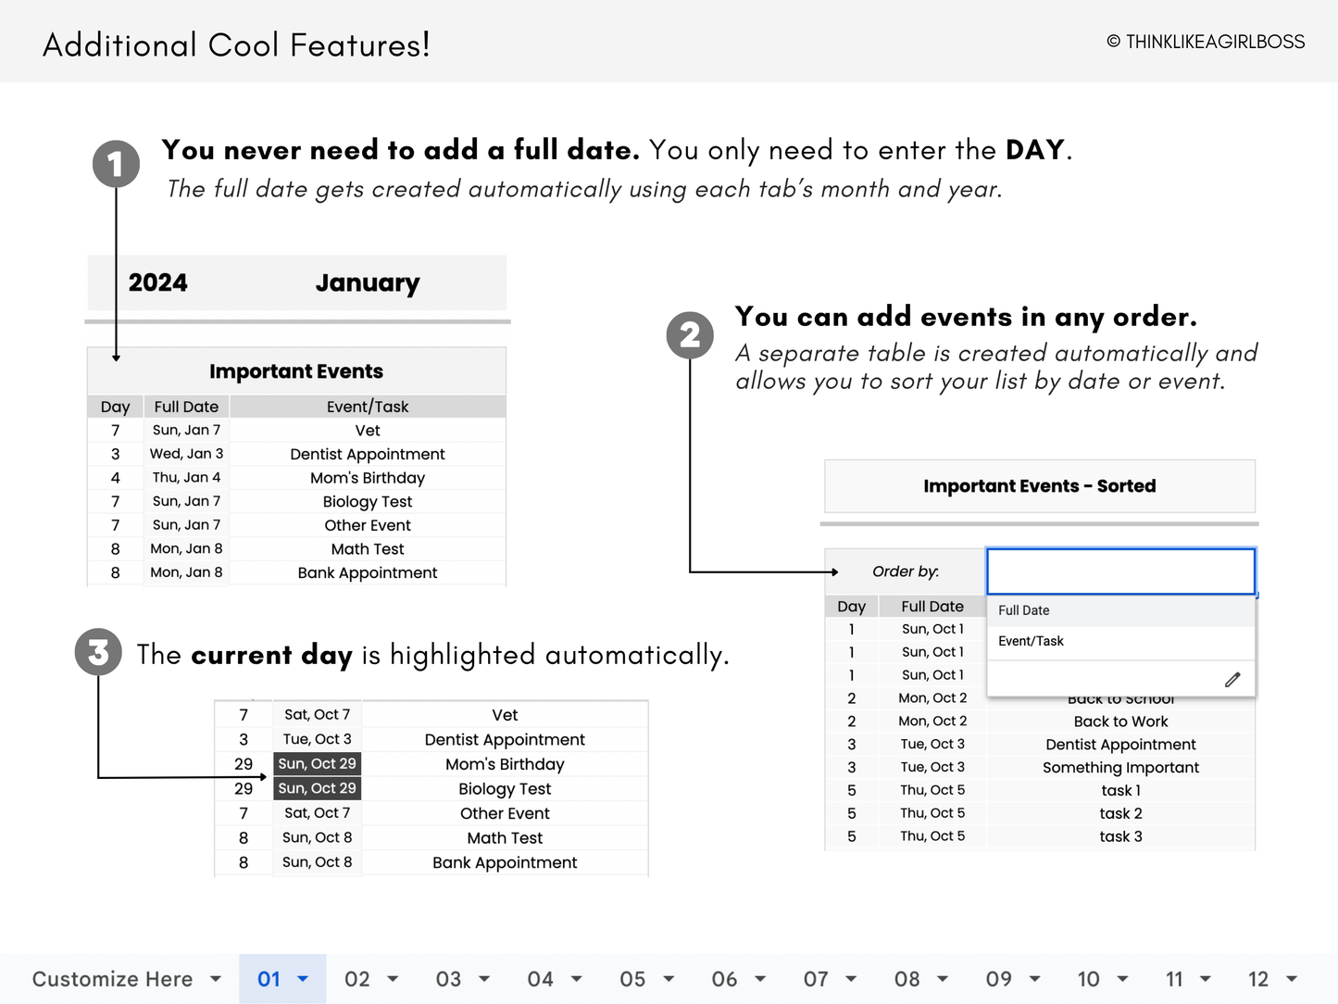Viewport: 1338px width, 1004px height.
Task: Click dropdown arrow beside tab 08
Action: tap(943, 979)
